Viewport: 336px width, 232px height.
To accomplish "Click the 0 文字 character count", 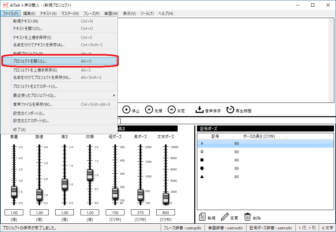I will point(327,228).
